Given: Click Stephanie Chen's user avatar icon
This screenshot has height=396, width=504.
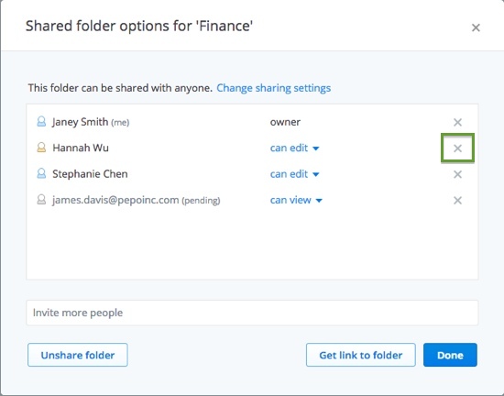Looking at the screenshot, I should click(x=41, y=173).
